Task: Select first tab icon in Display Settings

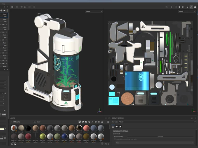Action: tap(113, 127)
